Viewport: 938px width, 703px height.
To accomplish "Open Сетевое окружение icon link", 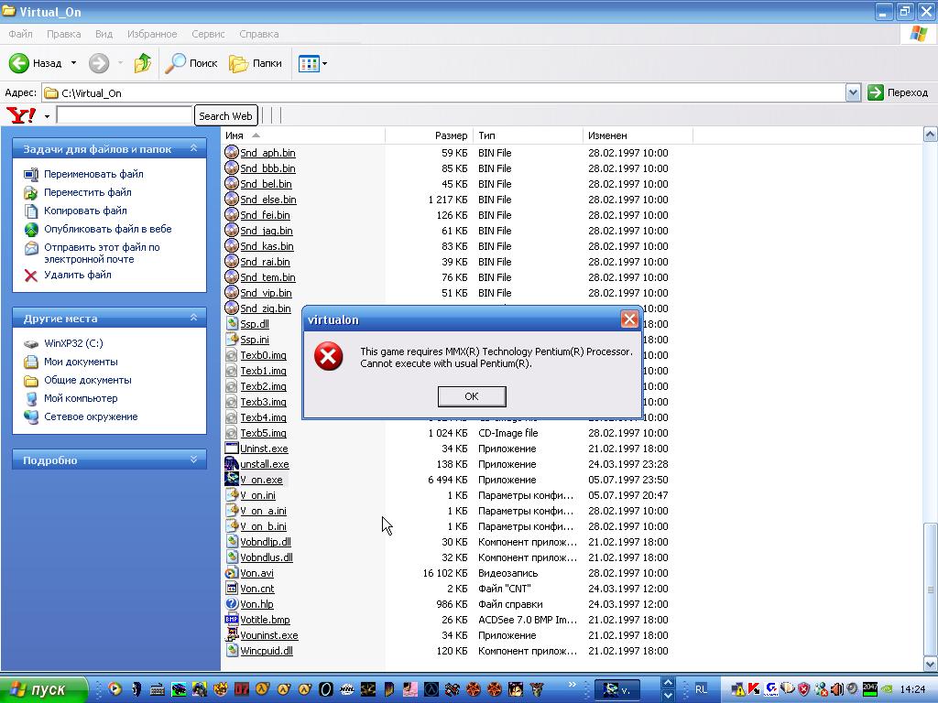I will tap(30, 416).
